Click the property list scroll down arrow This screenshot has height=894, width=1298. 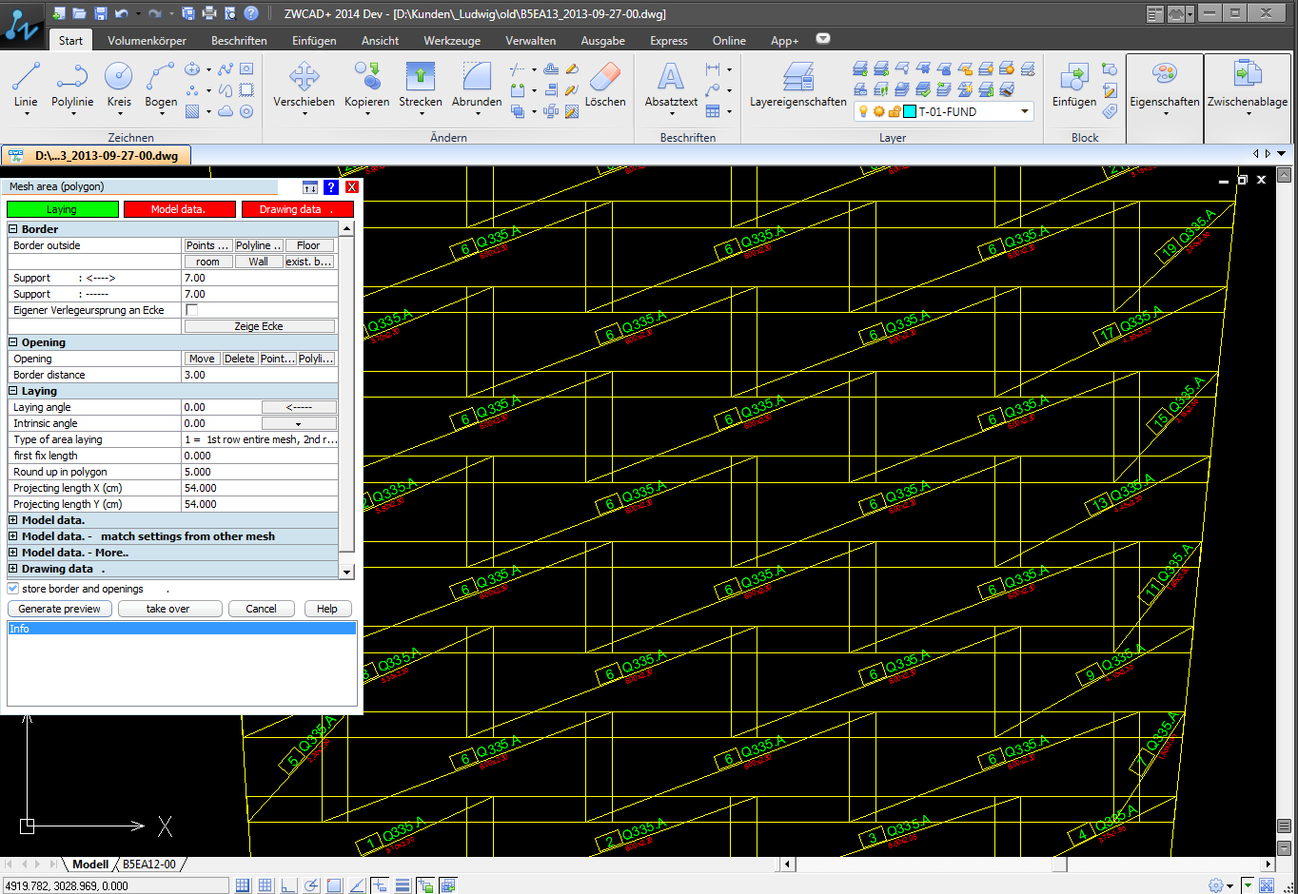[x=346, y=572]
